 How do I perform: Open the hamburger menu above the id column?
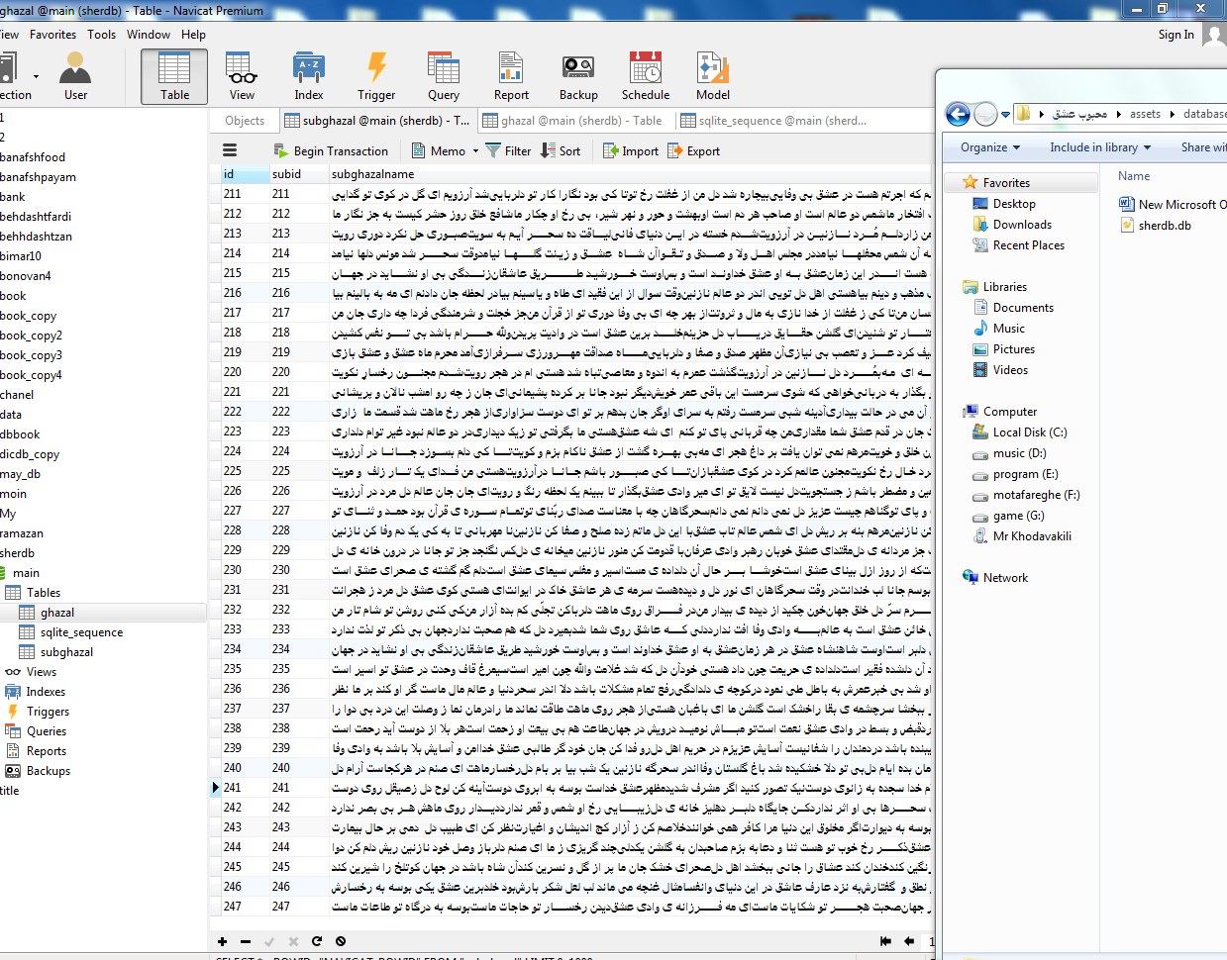tap(230, 151)
